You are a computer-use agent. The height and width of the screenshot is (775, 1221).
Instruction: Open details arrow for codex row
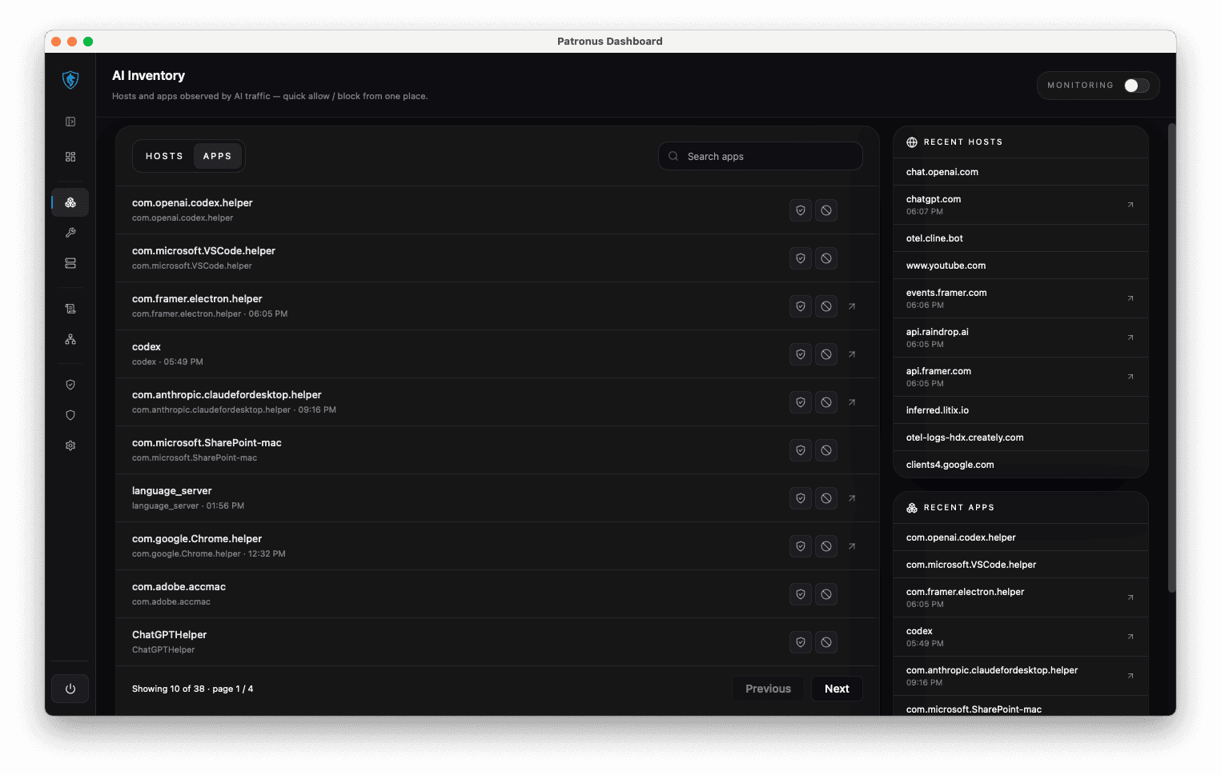pyautogui.click(x=852, y=354)
